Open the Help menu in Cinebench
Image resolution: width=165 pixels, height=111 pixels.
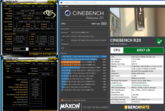pyautogui.click(x=66, y=6)
